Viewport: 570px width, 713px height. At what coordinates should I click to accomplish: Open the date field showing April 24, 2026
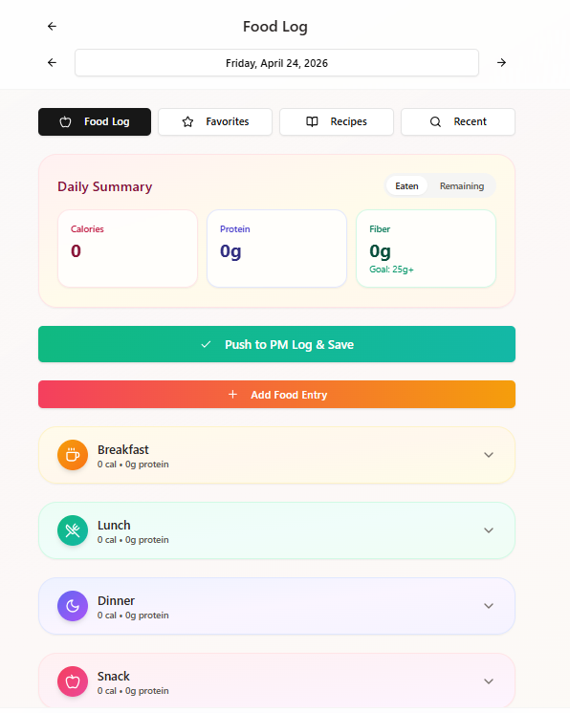[276, 63]
